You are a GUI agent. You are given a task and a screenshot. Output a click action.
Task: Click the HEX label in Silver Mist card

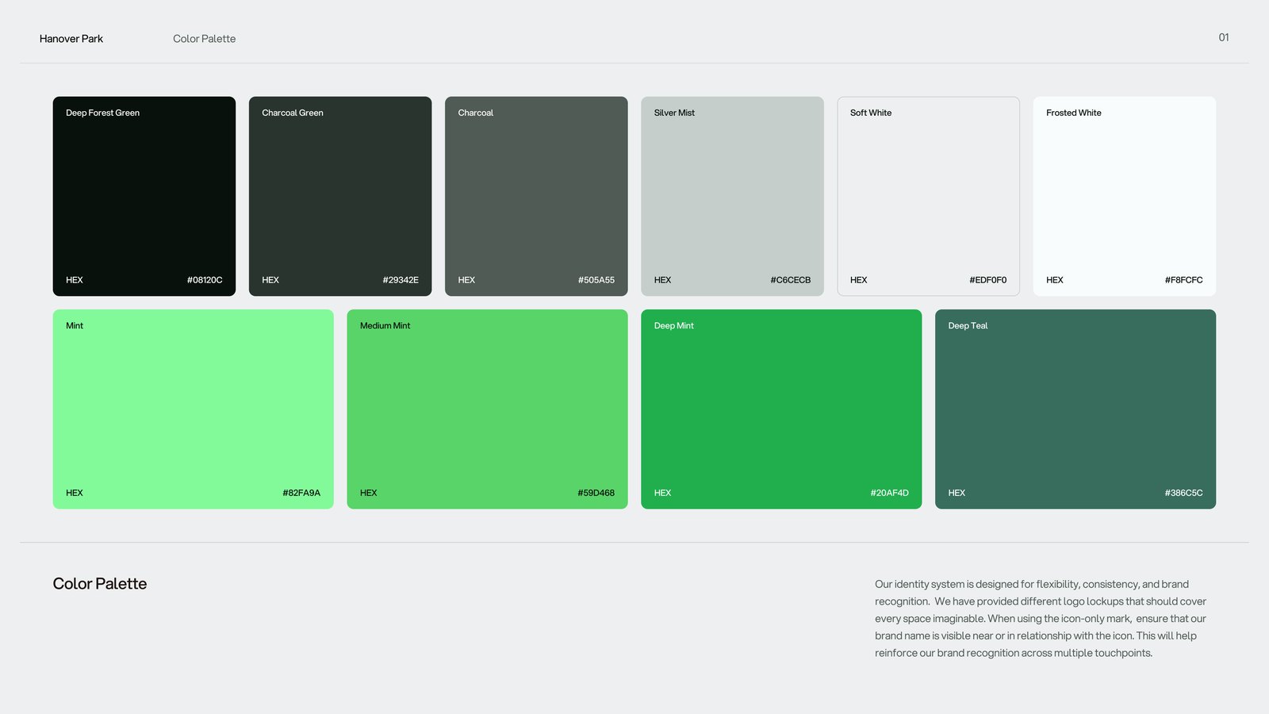pyautogui.click(x=662, y=280)
